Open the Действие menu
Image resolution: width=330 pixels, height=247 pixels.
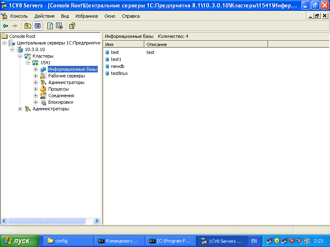point(45,16)
